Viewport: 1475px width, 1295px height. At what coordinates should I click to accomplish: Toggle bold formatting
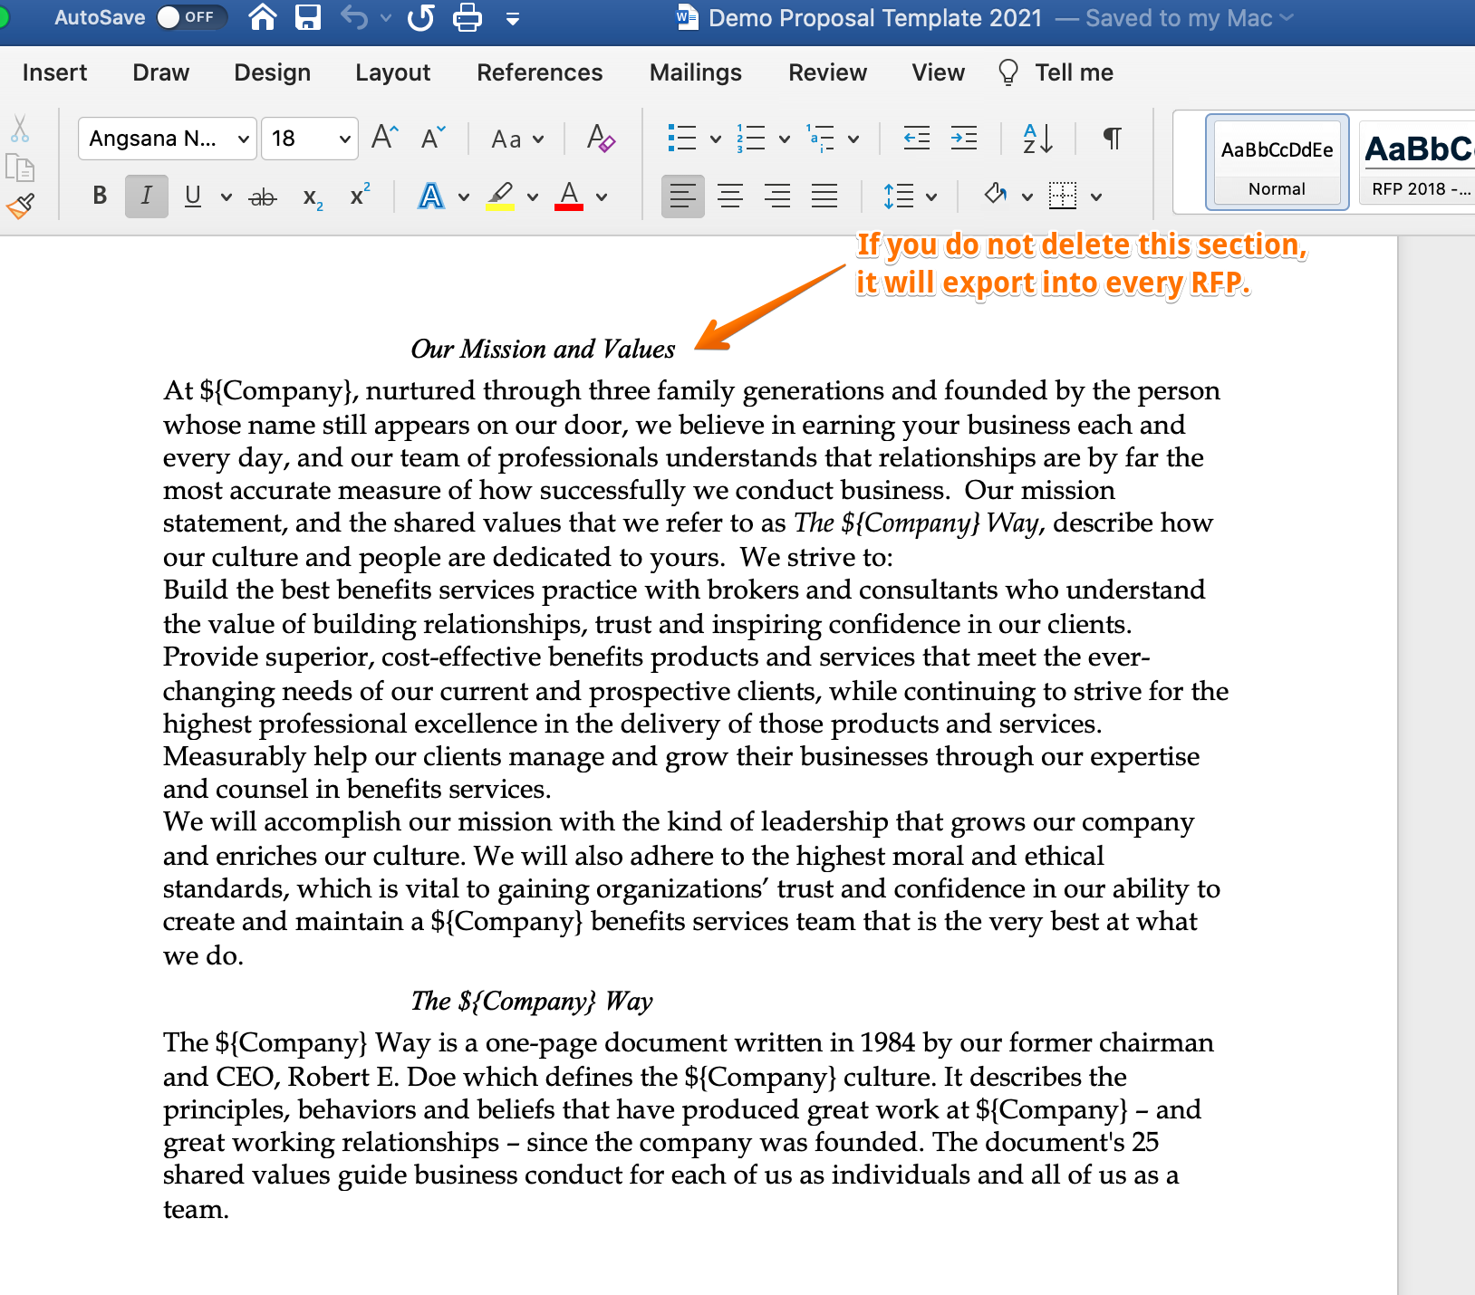pyautogui.click(x=100, y=196)
